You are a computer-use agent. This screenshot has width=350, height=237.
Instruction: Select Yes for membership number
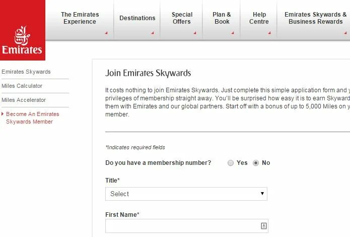coord(231,163)
